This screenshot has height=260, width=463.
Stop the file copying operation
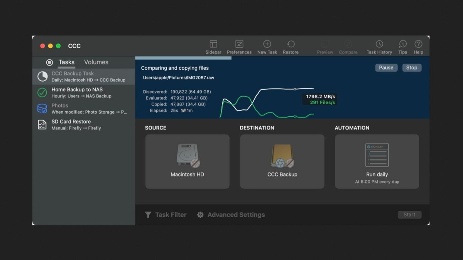coord(411,67)
